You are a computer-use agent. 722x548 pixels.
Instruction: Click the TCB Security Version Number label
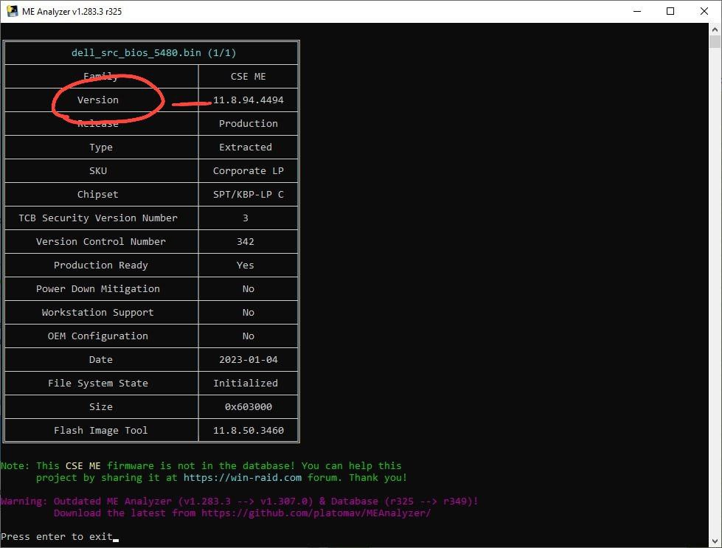tap(98, 218)
